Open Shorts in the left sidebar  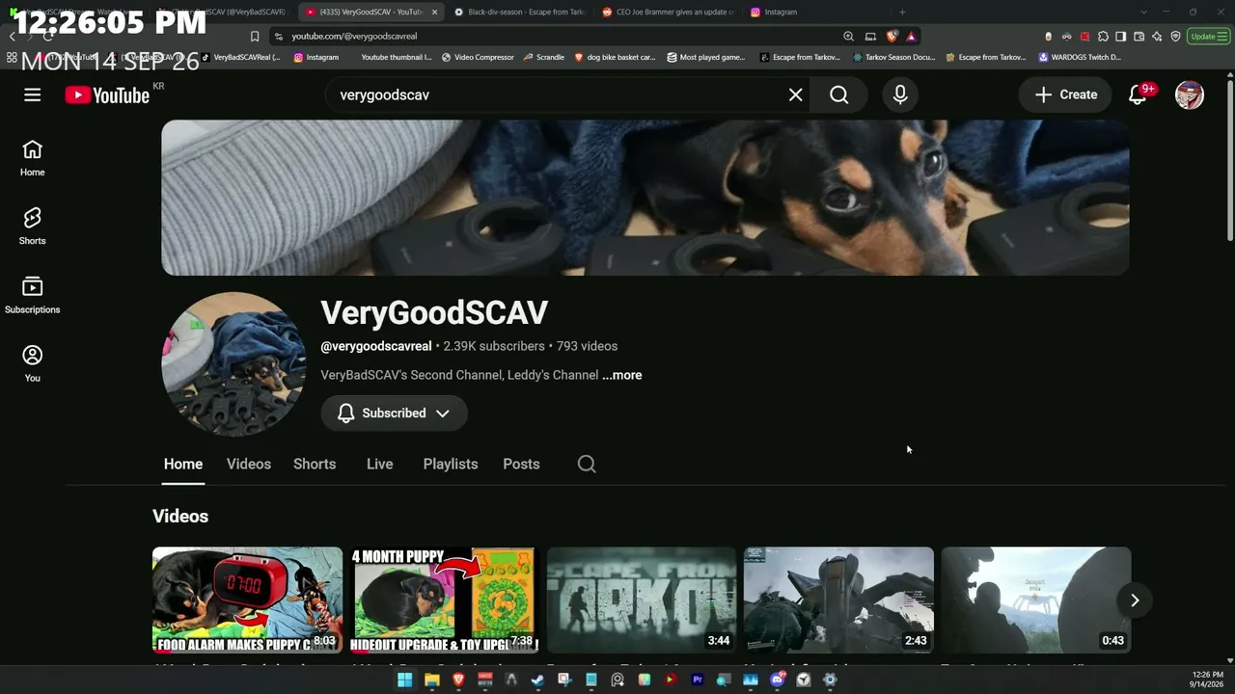tap(32, 227)
